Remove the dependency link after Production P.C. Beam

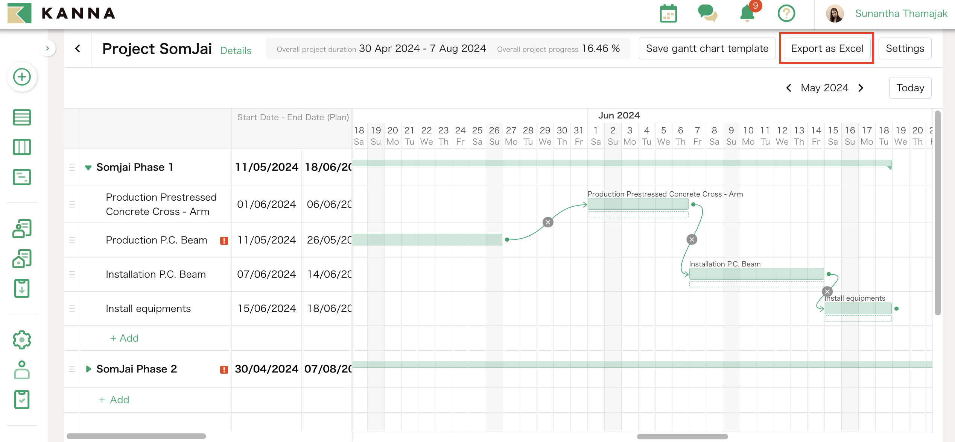tap(548, 222)
